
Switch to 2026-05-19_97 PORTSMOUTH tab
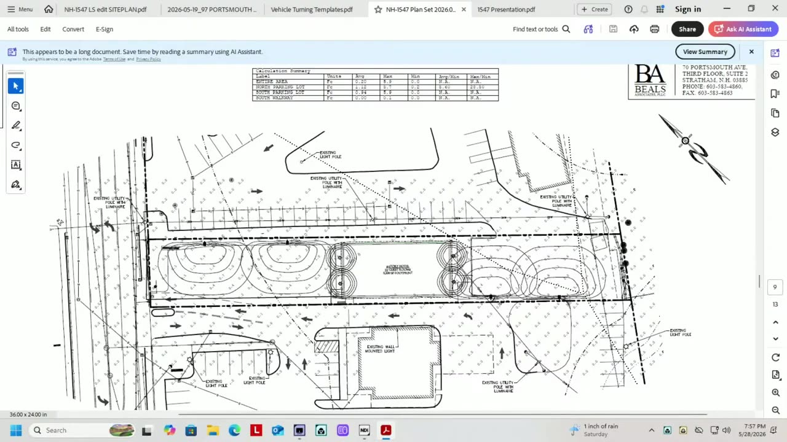pyautogui.click(x=212, y=9)
